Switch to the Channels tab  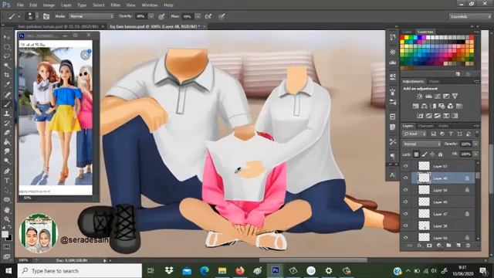point(425,126)
